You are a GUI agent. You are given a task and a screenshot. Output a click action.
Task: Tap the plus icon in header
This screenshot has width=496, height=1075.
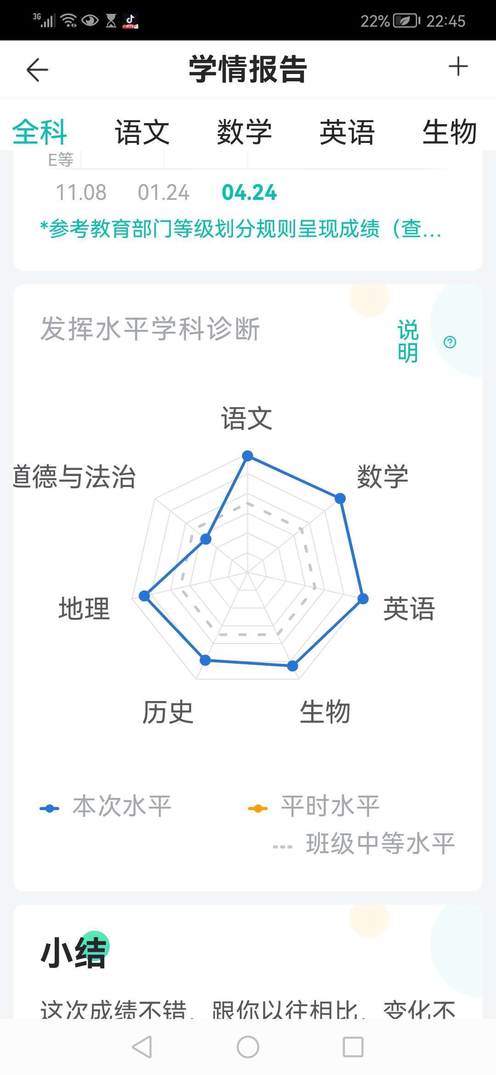click(458, 67)
